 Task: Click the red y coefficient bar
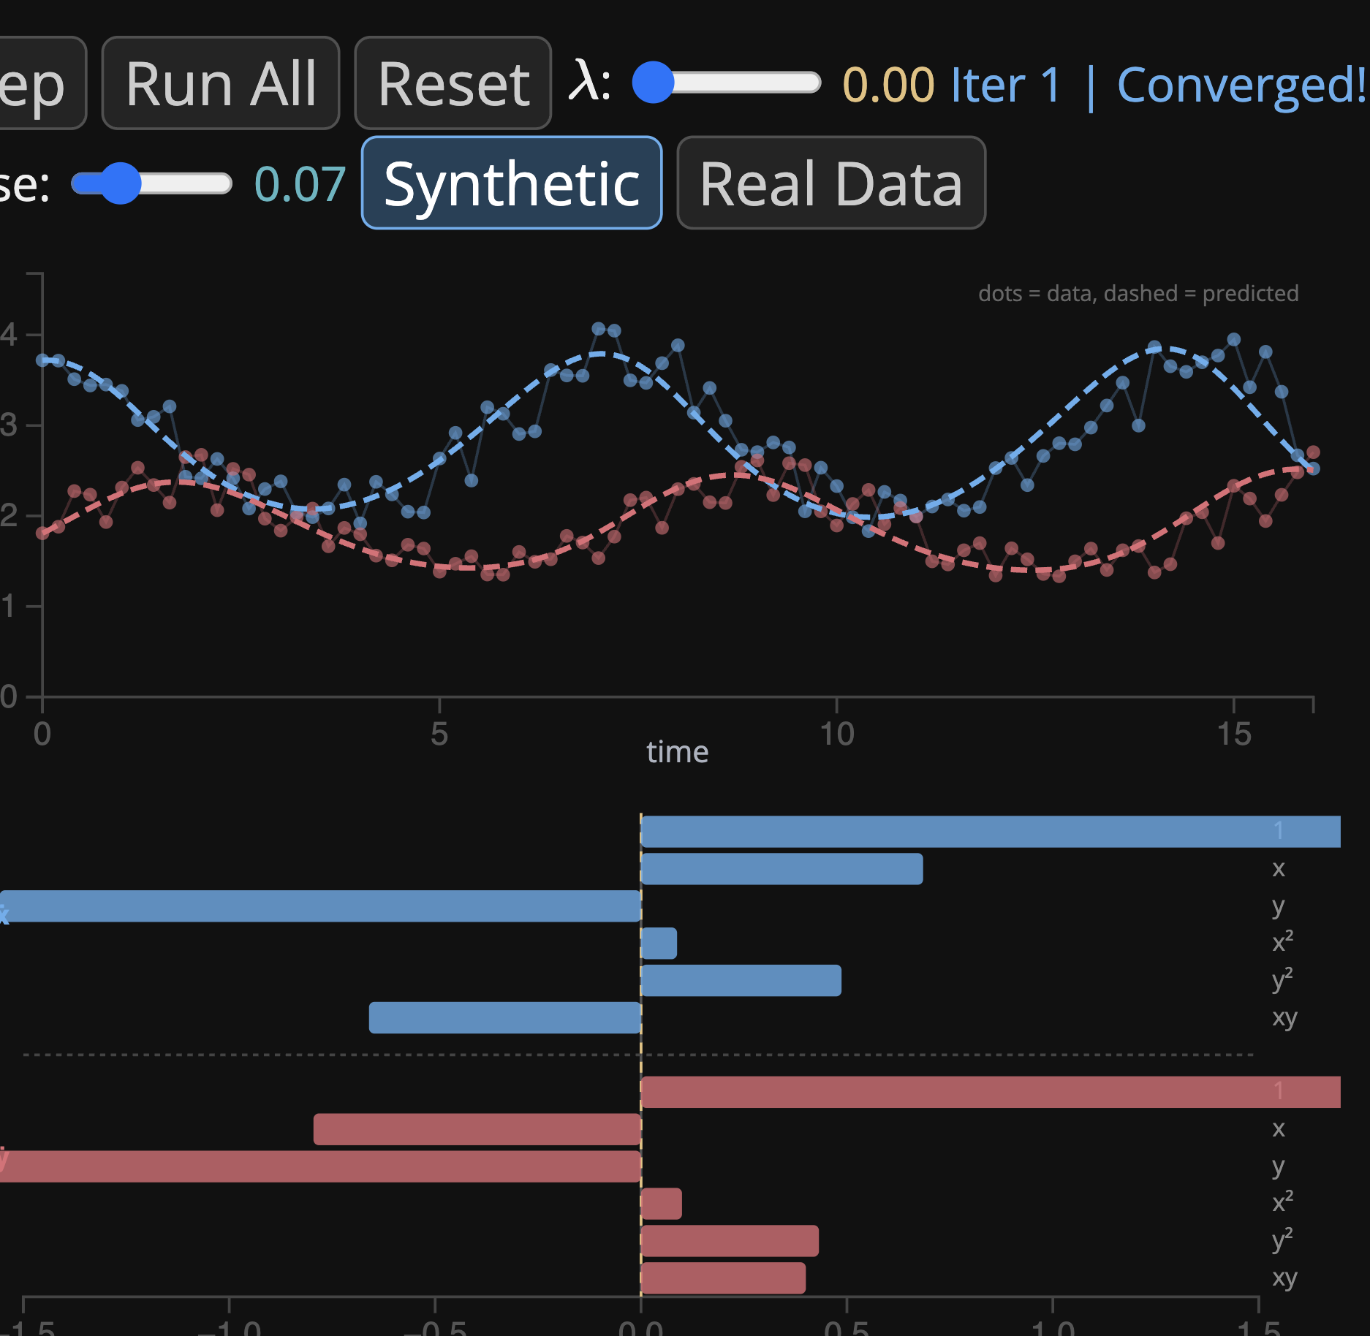320,1166
